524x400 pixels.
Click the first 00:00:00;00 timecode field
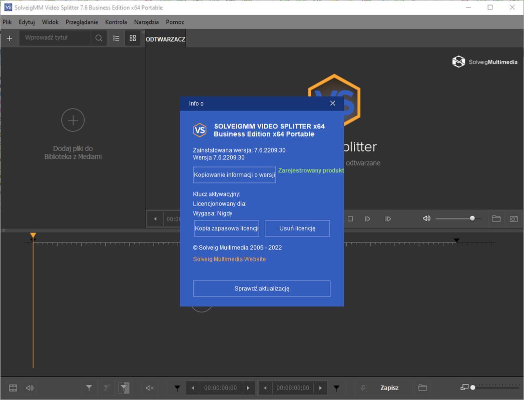(221, 388)
